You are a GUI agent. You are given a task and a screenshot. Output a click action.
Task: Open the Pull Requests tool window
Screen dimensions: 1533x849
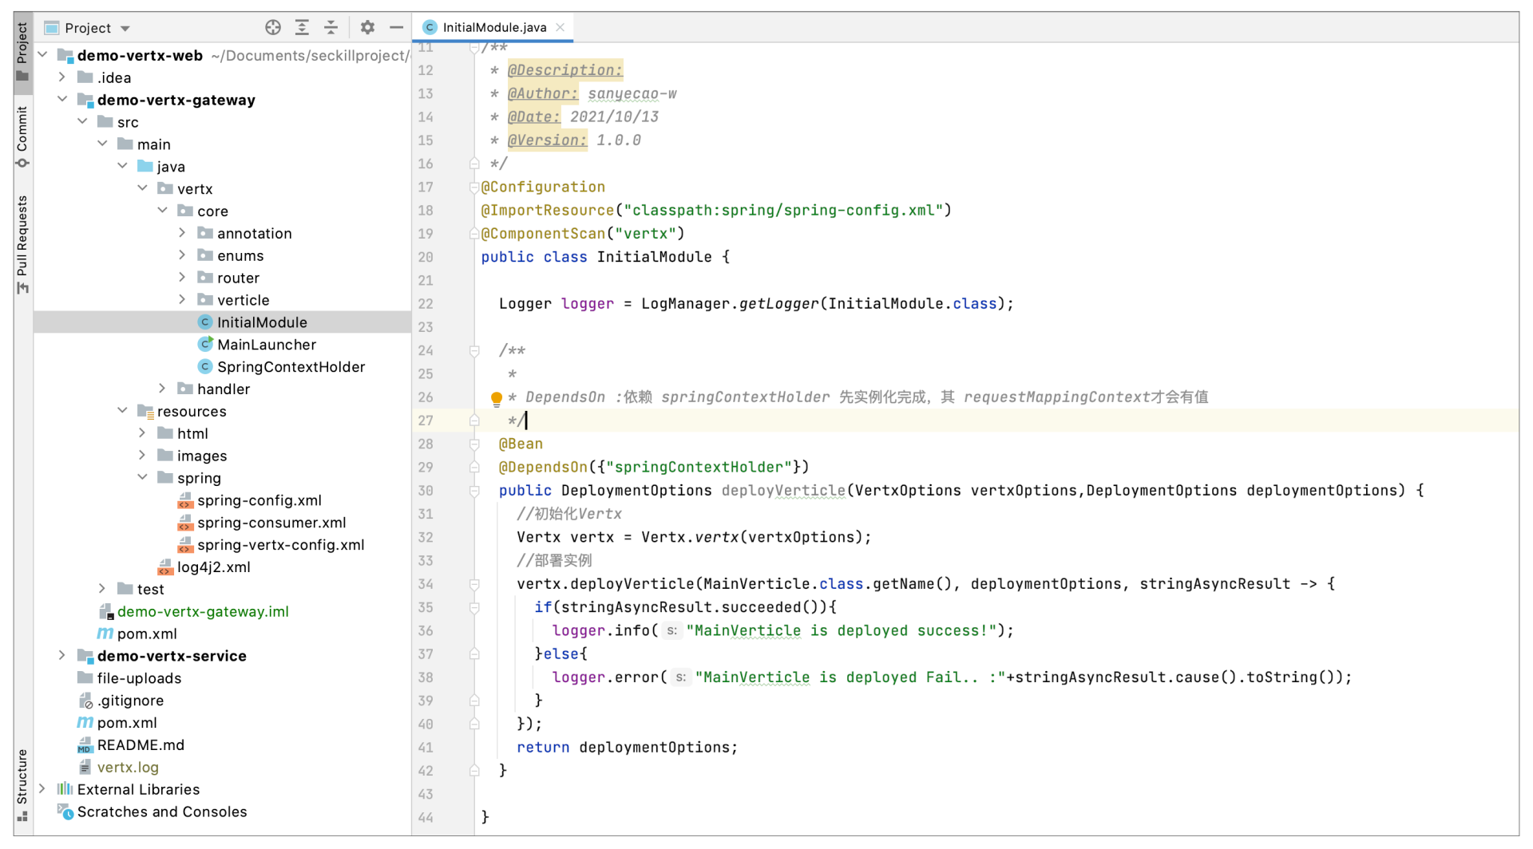point(22,243)
